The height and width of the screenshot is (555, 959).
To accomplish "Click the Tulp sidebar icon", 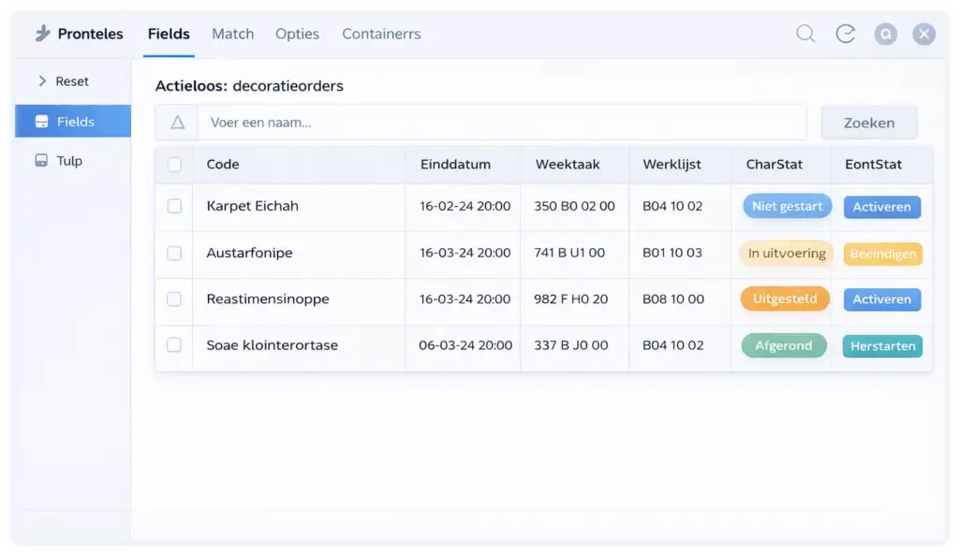I will pos(41,160).
